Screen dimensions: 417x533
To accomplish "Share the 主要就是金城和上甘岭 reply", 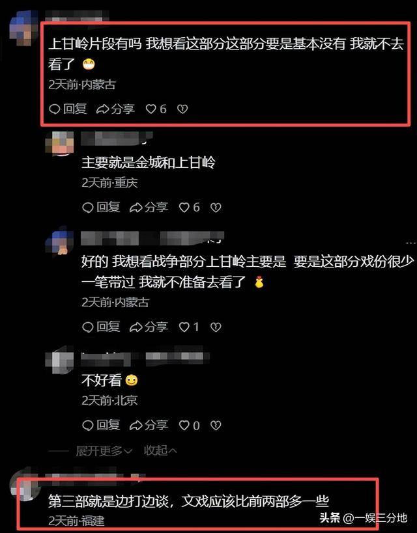I will click(149, 208).
